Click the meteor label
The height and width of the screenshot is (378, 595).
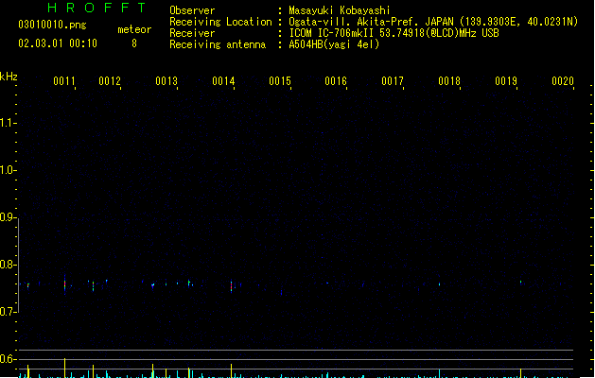(x=134, y=29)
